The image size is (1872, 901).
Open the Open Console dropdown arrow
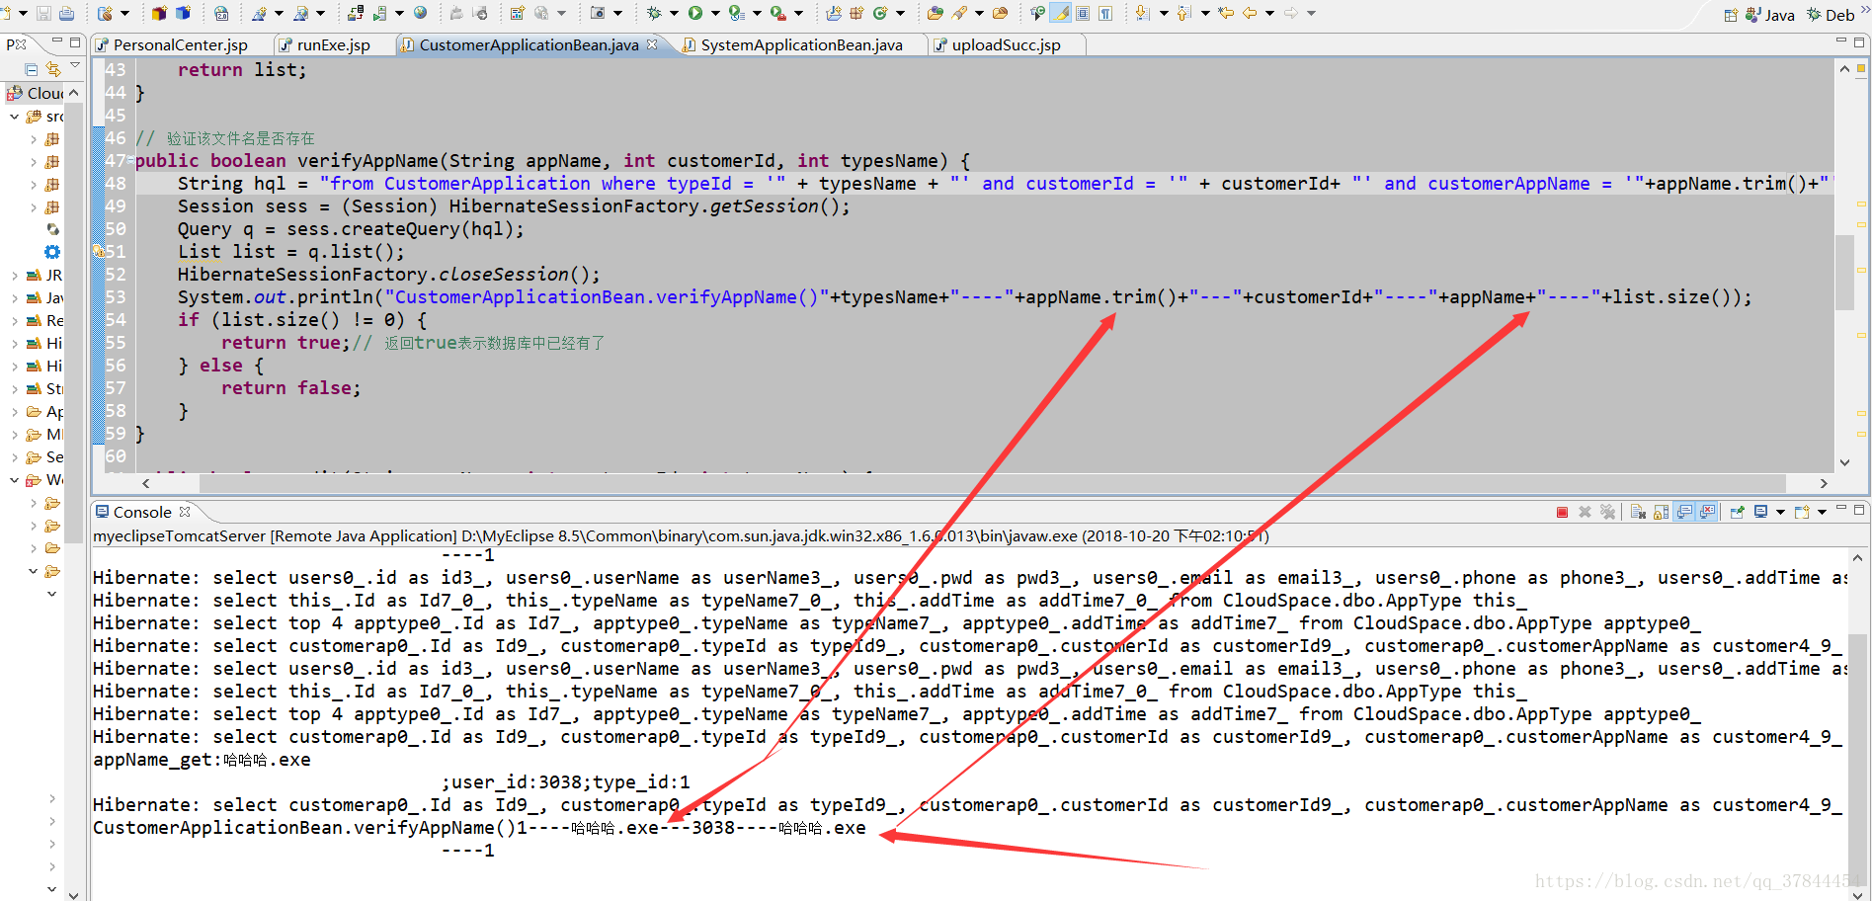pyautogui.click(x=1822, y=512)
